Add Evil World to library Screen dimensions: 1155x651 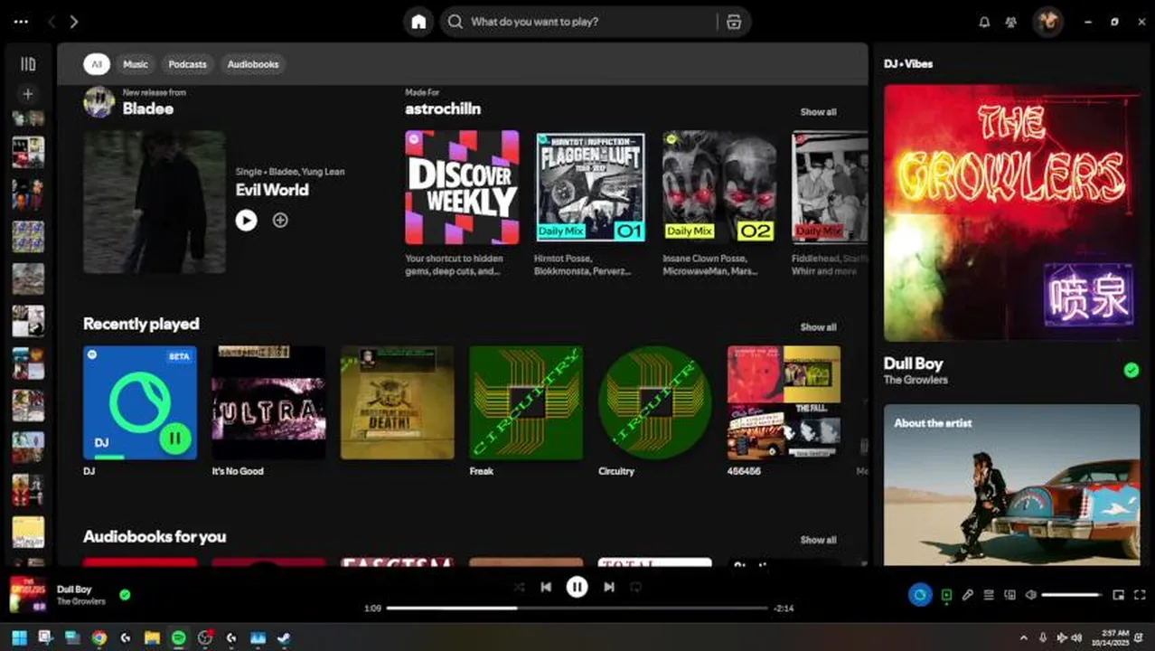[280, 220]
